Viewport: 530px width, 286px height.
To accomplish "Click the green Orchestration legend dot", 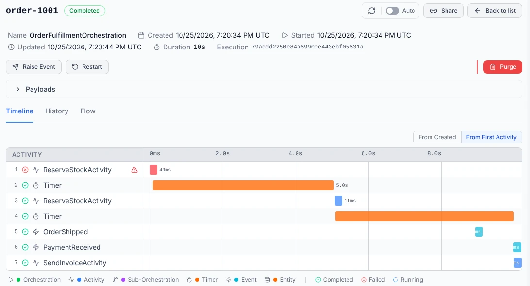I will click(x=18, y=280).
